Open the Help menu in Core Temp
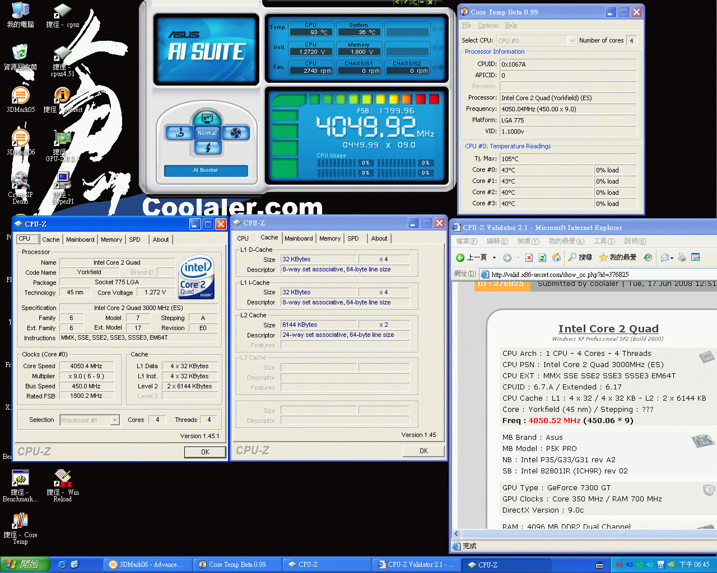 click(x=511, y=25)
